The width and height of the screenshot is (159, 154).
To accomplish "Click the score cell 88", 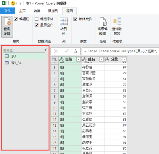I will point(116,119).
